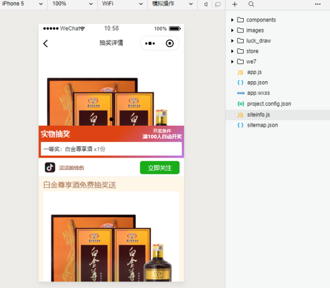The width and height of the screenshot is (330, 288).
Task: Click the 淡淡的忧伤 username
Action: pyautogui.click(x=71, y=168)
